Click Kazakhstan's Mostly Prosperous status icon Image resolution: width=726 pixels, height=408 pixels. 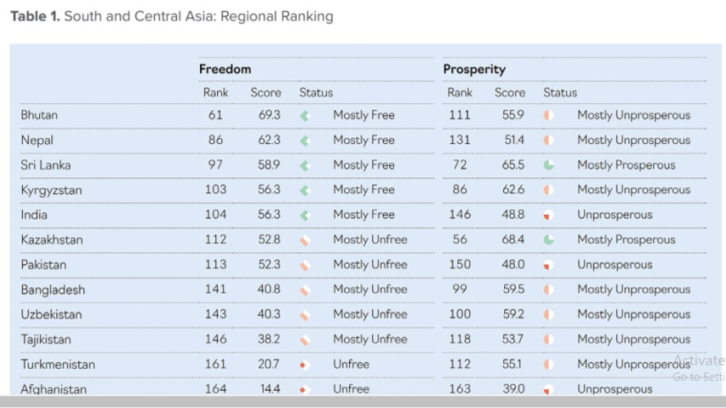[x=549, y=240]
